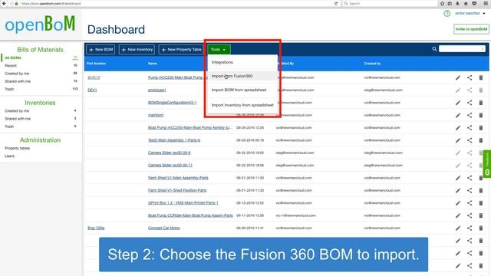
Task: Edit the mainbom row
Action: (458, 115)
